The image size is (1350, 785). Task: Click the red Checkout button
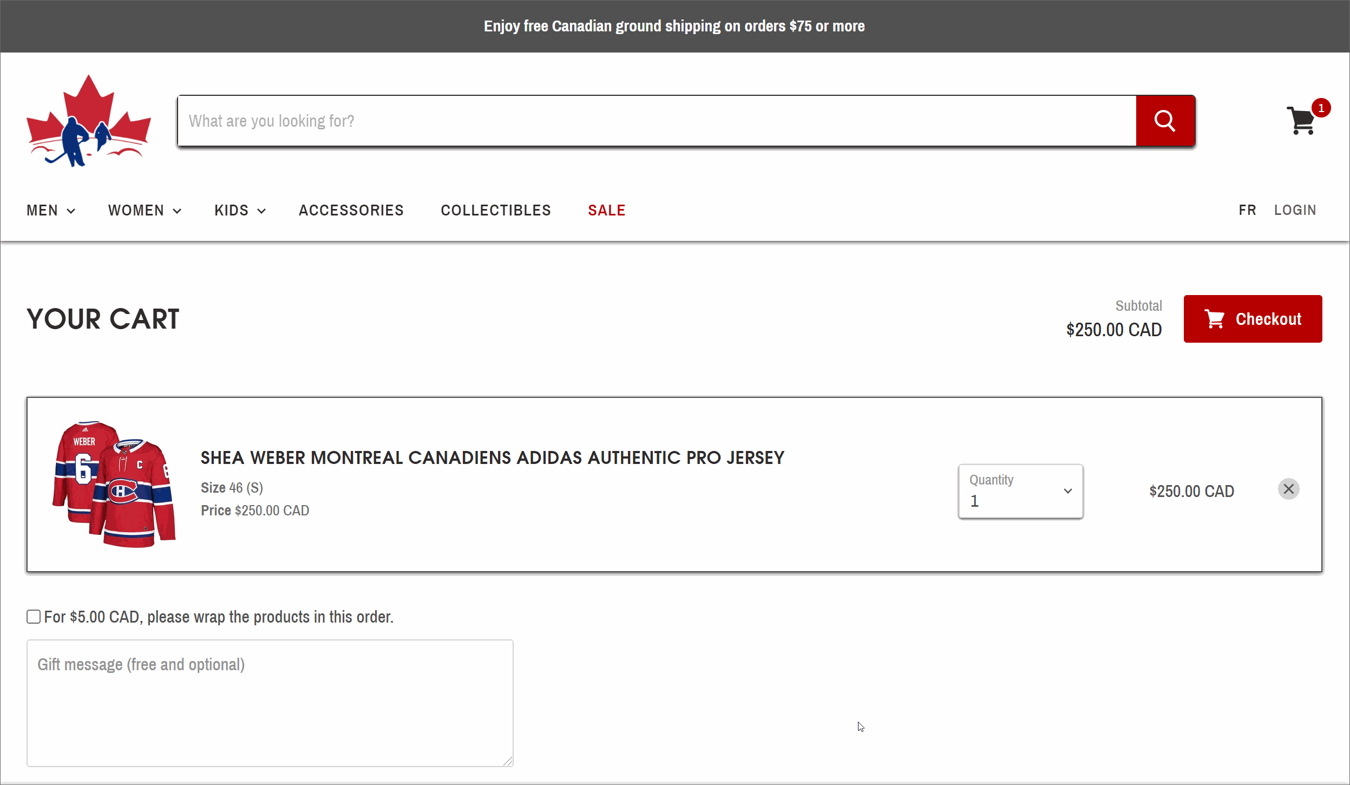1253,319
